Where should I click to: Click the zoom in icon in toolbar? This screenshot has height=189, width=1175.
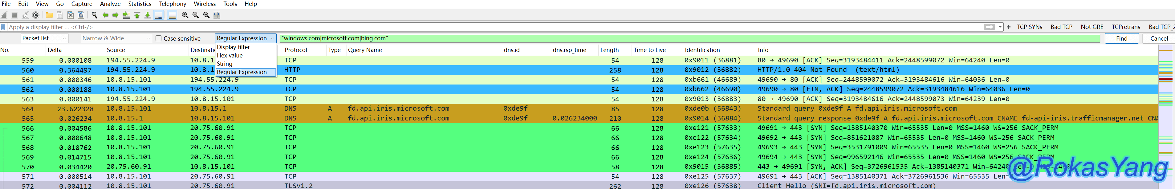185,15
